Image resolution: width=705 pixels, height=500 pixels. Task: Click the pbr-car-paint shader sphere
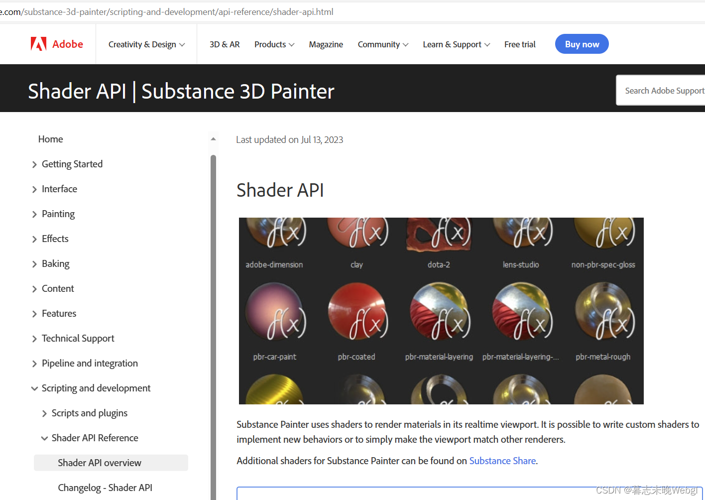[x=275, y=312]
